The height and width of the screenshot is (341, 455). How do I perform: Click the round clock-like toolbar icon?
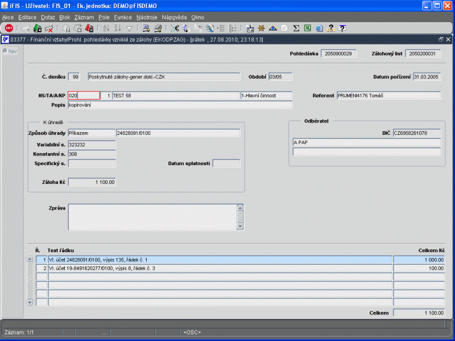point(284,28)
